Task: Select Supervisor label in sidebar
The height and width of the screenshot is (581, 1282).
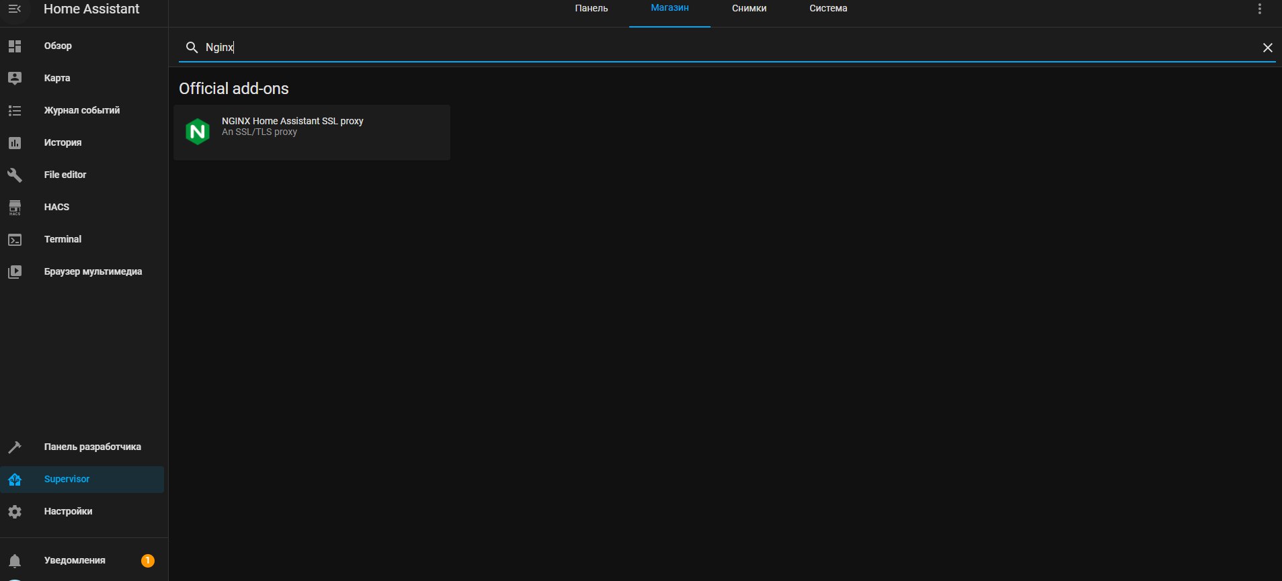Action: coord(67,479)
